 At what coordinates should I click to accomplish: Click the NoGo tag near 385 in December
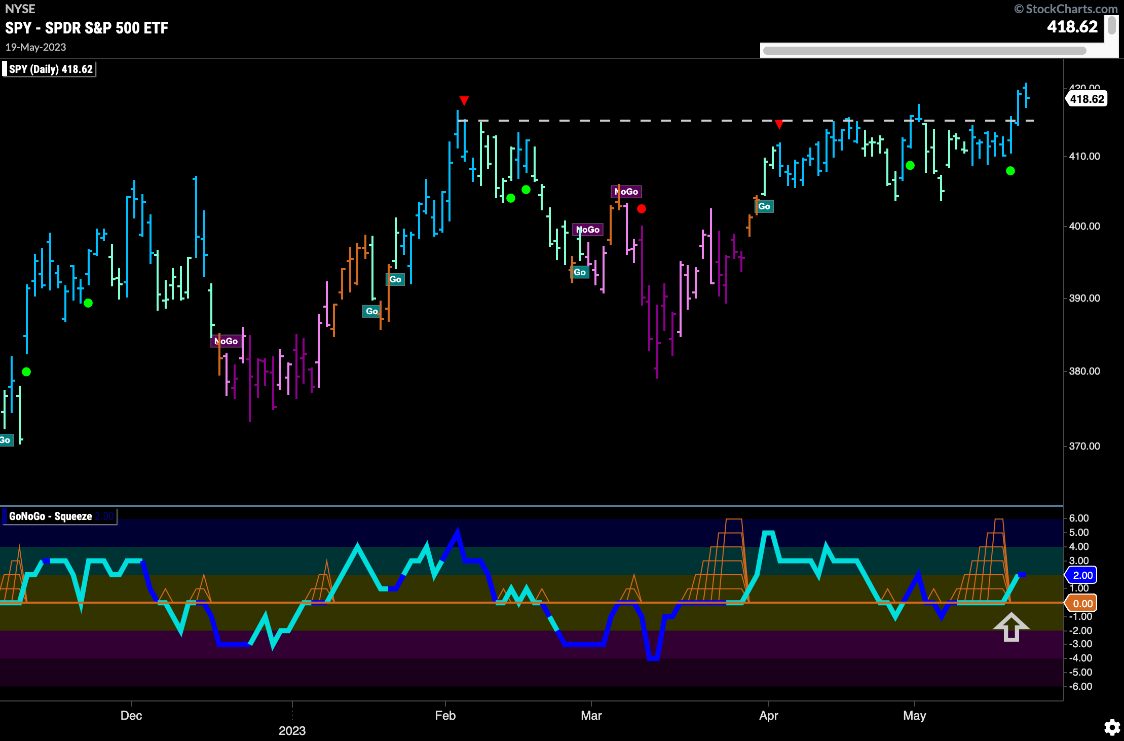[226, 341]
